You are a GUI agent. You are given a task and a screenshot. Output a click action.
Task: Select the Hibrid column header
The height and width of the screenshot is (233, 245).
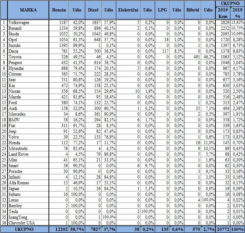pyautogui.click(x=193, y=10)
